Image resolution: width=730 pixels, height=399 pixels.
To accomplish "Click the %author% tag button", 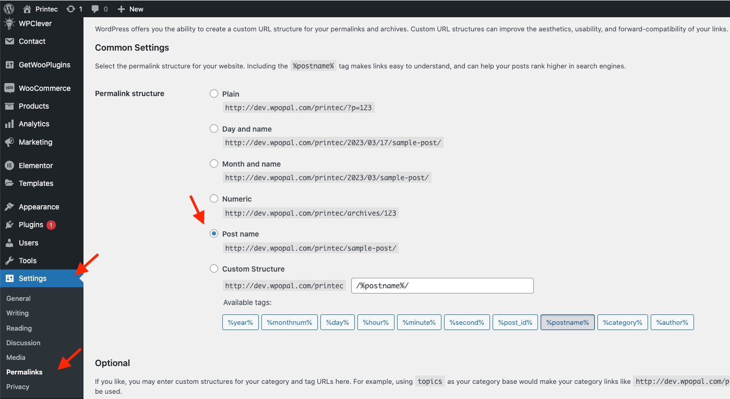I will click(x=672, y=322).
